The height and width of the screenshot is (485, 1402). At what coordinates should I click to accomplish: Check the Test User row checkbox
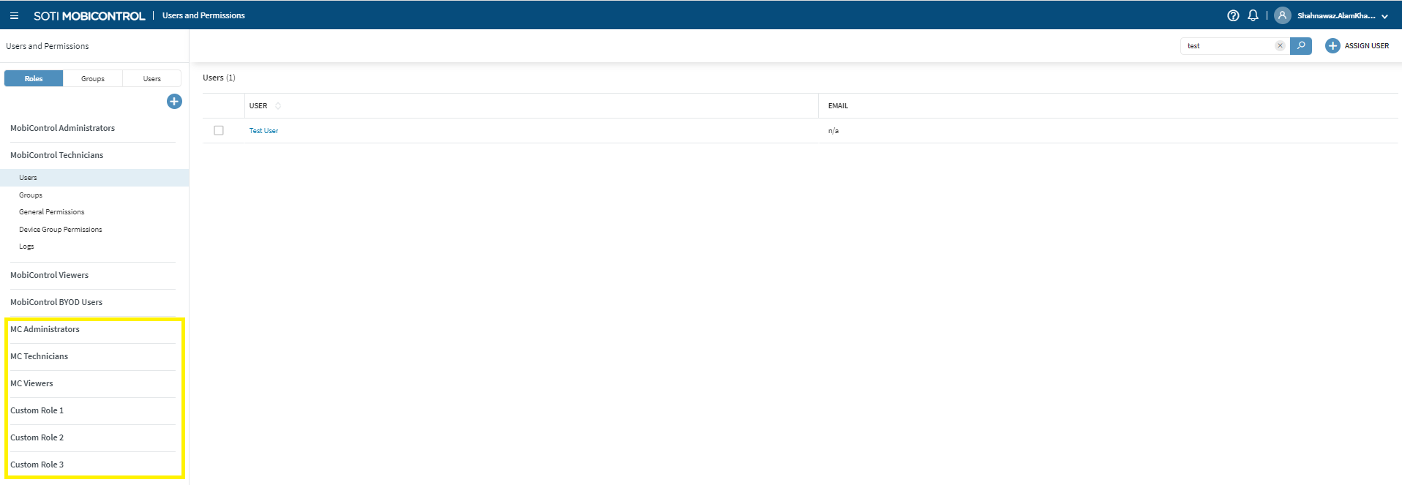219,131
